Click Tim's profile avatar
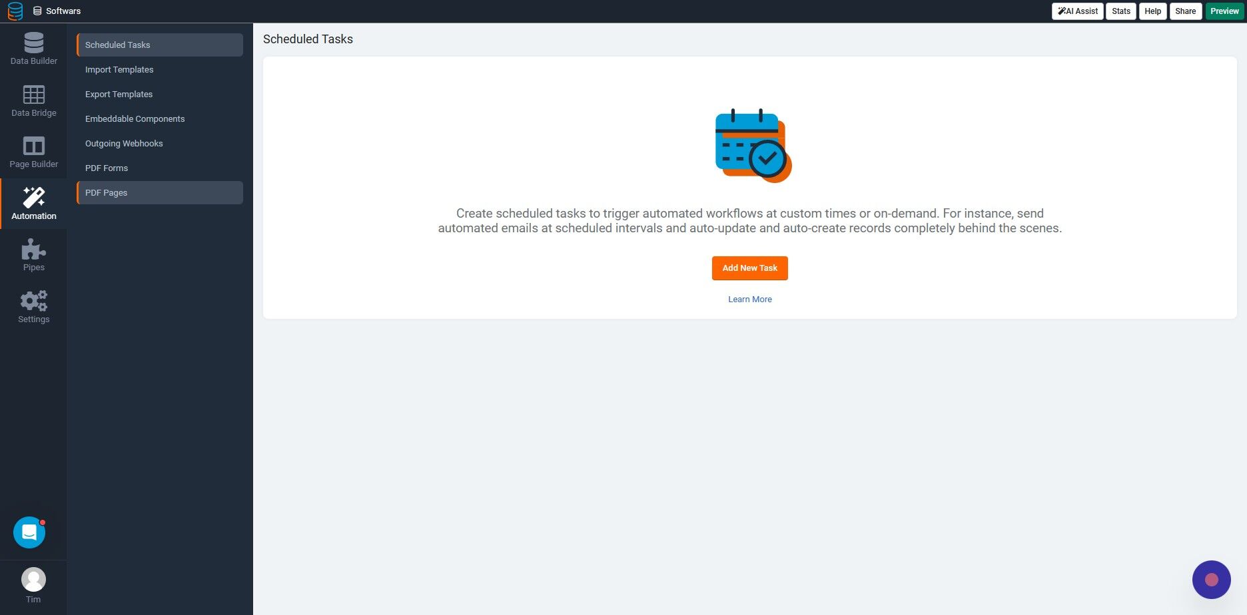The image size is (1247, 615). pyautogui.click(x=33, y=579)
